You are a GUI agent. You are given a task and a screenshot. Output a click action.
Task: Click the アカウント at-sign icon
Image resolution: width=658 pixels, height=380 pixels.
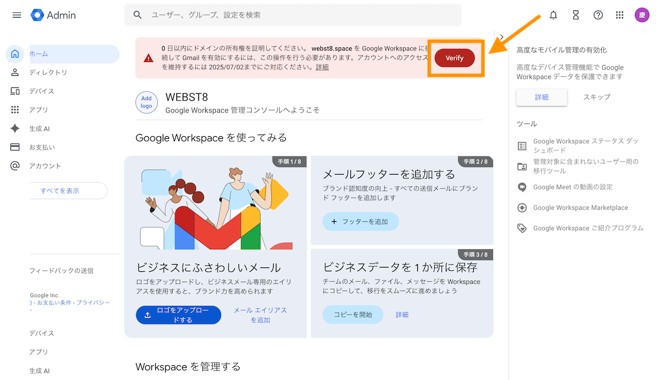click(15, 166)
